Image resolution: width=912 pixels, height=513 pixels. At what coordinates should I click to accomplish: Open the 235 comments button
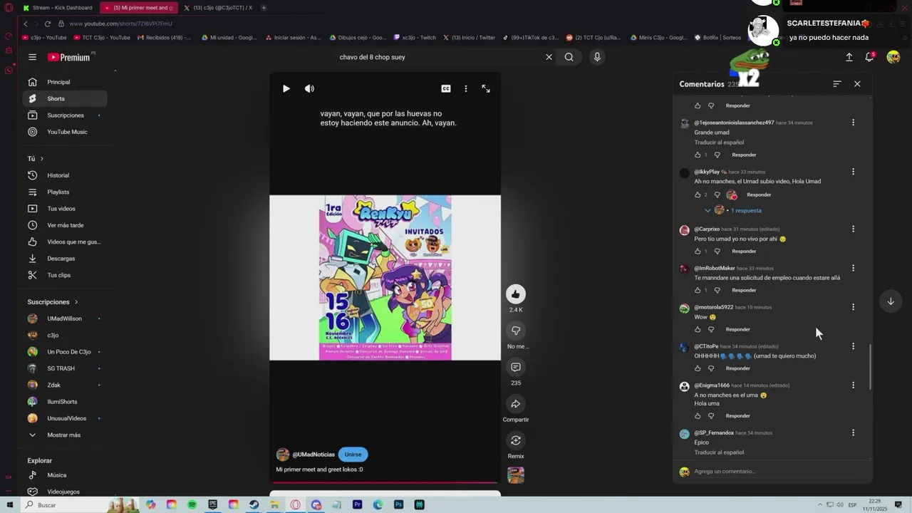tap(516, 367)
